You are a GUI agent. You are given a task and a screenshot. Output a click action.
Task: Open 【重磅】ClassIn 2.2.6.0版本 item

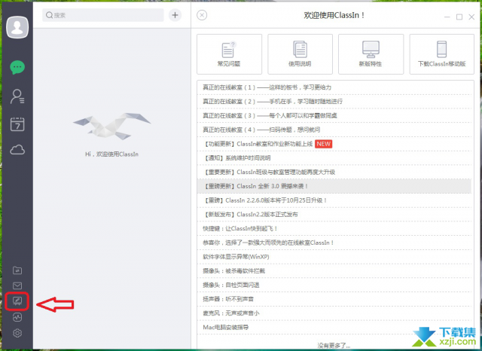334,200
